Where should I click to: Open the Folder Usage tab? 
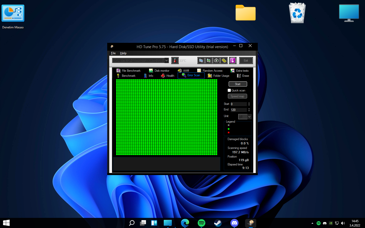point(218,76)
